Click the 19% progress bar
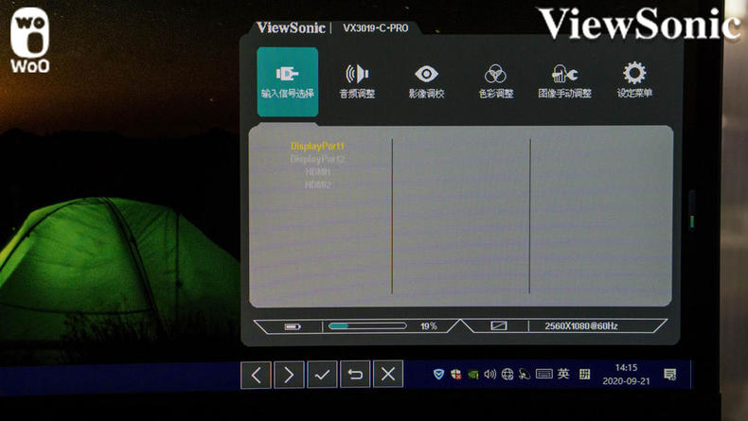The height and width of the screenshot is (421, 748). tap(367, 326)
